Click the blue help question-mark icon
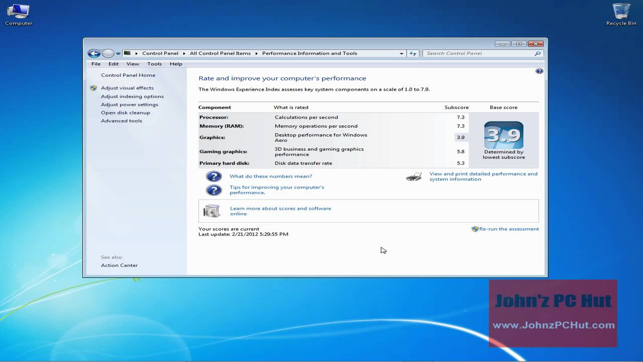This screenshot has height=362, width=643. tap(540, 71)
